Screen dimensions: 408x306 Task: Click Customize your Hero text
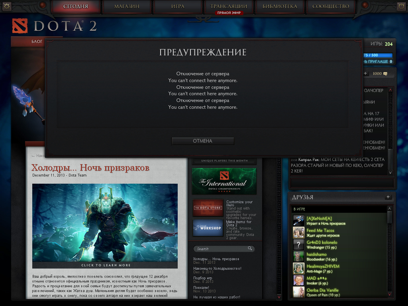(x=239, y=204)
